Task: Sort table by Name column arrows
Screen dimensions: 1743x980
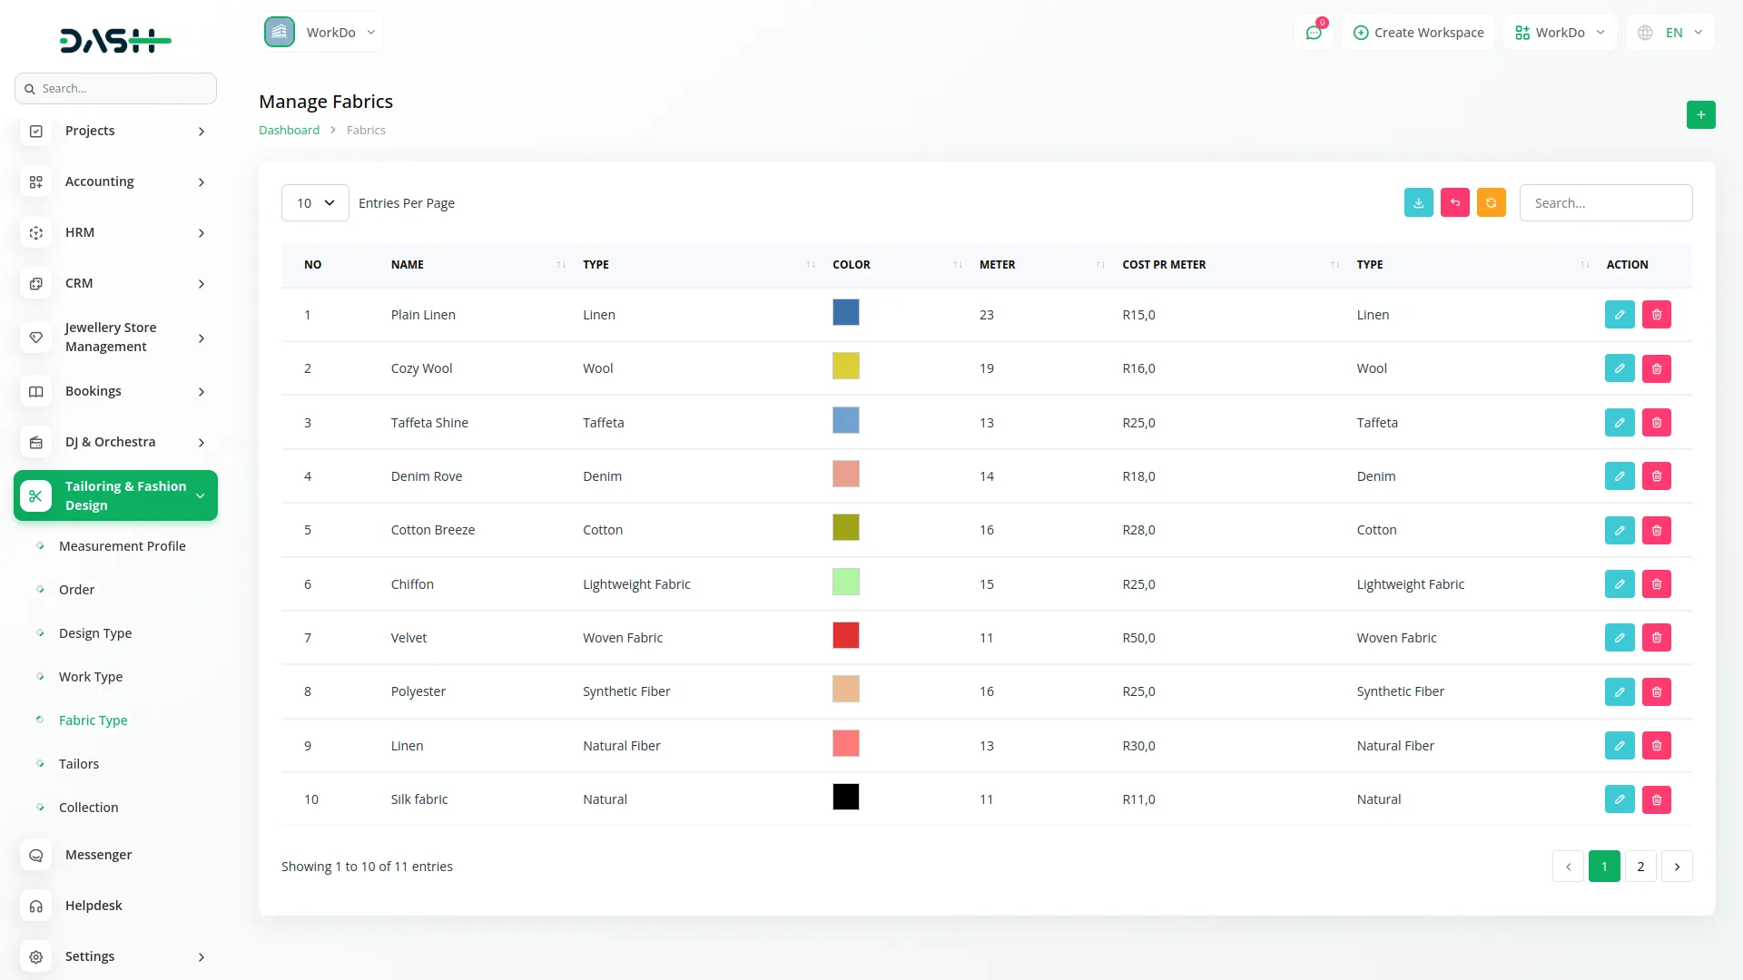Action: pyautogui.click(x=561, y=265)
